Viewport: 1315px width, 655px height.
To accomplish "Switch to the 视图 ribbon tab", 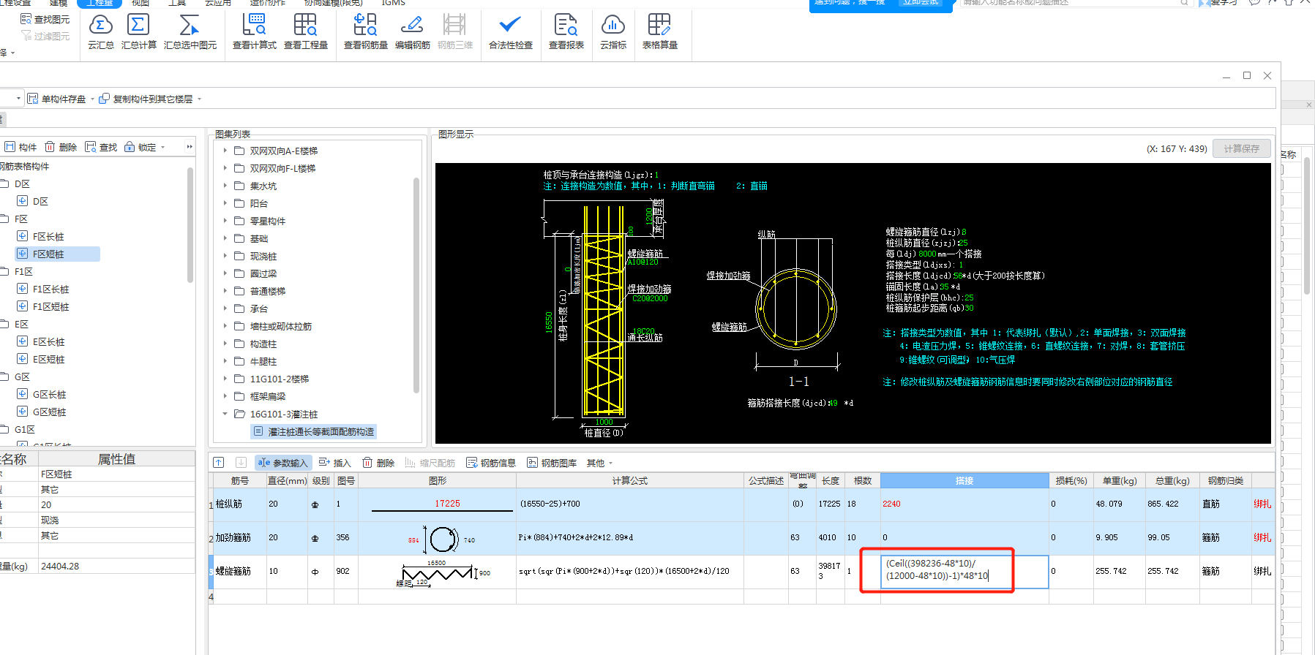I will tap(140, 3).
